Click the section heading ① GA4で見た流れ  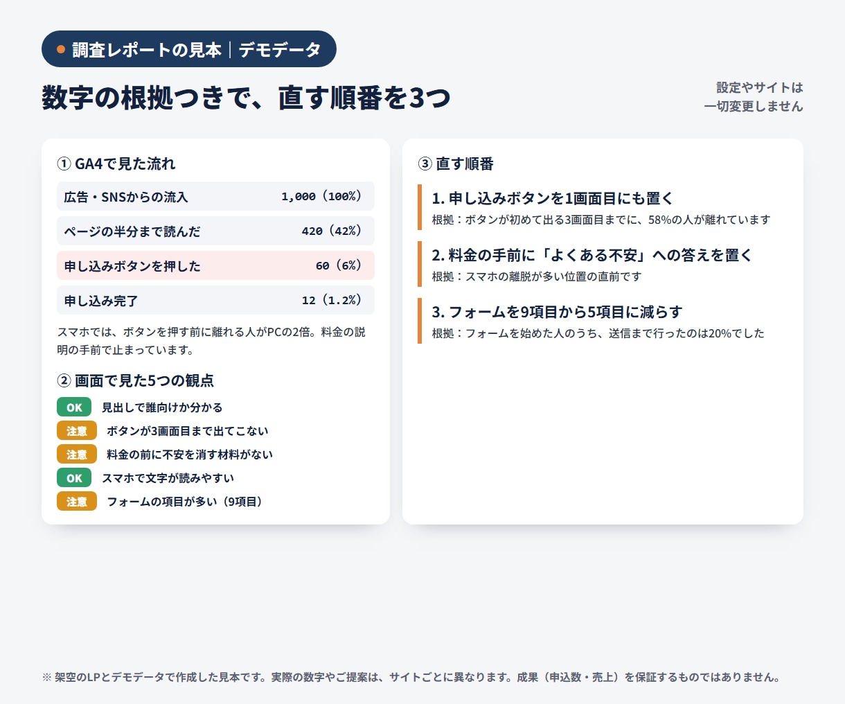116,164
